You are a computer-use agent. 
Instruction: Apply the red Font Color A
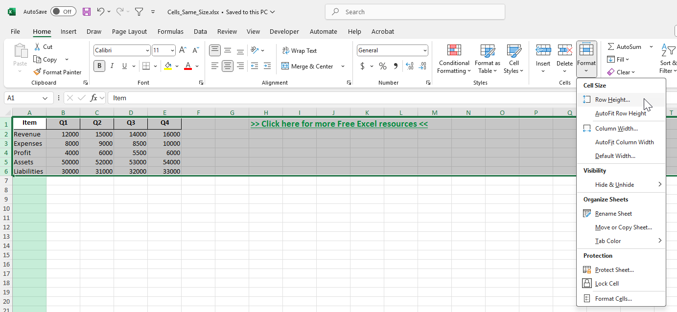(x=188, y=66)
